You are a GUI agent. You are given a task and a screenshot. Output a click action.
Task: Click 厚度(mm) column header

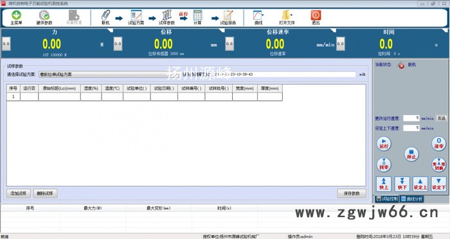coord(270,89)
